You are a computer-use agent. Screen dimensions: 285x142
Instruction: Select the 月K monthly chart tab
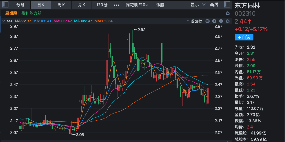82,5
